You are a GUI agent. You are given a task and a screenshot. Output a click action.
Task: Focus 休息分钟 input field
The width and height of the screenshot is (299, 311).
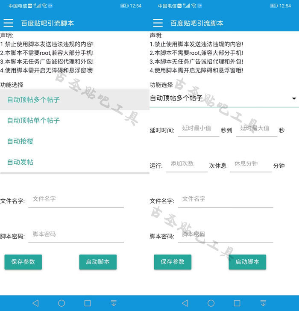pos(251,164)
